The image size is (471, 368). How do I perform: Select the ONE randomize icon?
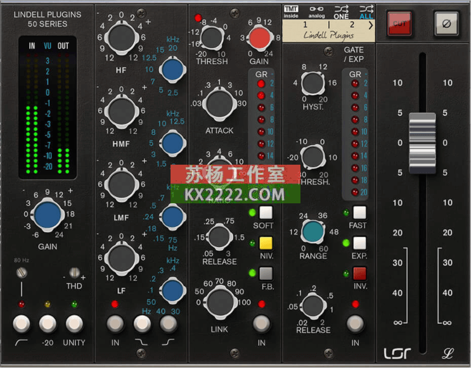click(341, 12)
